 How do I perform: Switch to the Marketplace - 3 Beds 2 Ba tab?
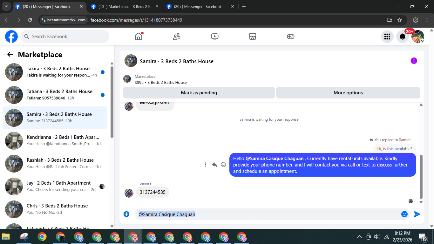pyautogui.click(x=125, y=6)
